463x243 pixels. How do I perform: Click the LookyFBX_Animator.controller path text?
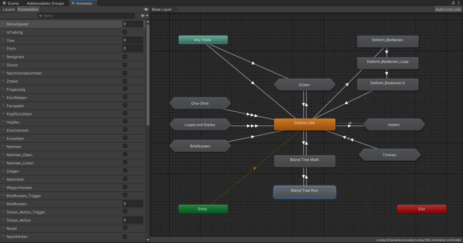(419, 240)
